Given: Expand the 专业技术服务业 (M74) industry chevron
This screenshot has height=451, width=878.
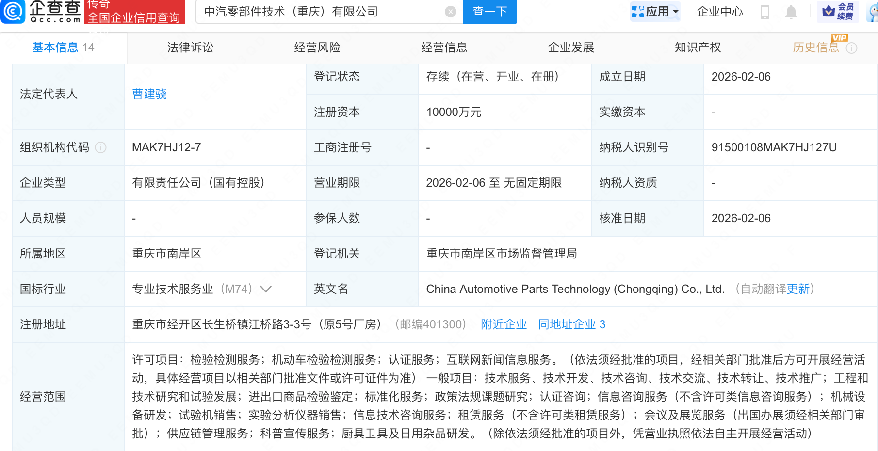Looking at the screenshot, I should pyautogui.click(x=266, y=289).
